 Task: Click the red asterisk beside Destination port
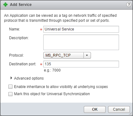[41, 64]
